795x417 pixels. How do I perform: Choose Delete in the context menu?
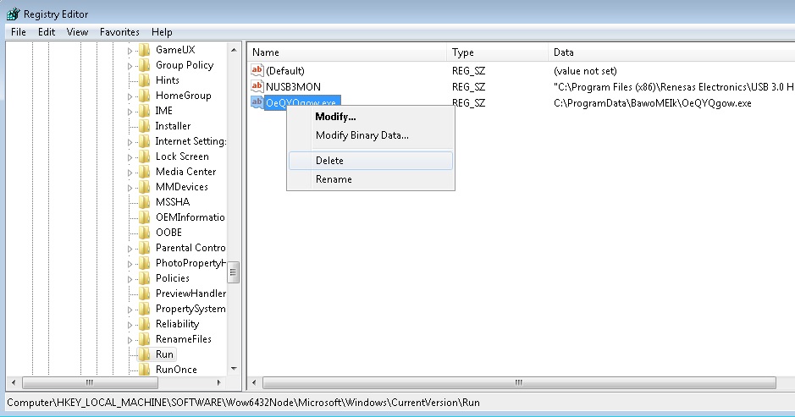click(371, 161)
